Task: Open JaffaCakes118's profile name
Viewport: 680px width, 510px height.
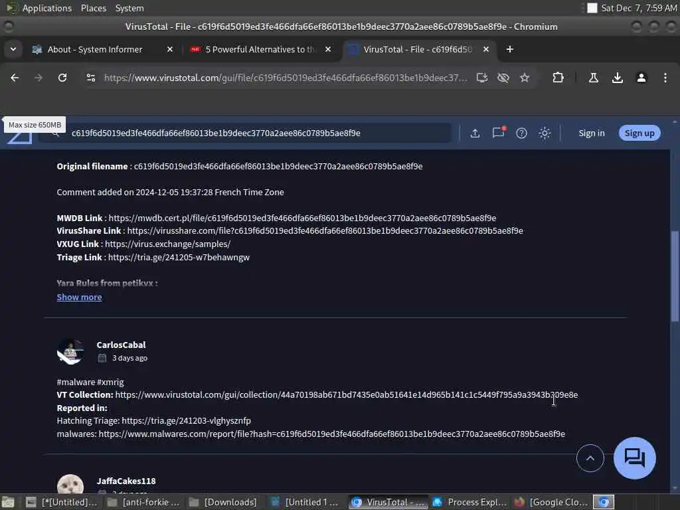Action: pyautogui.click(x=126, y=481)
